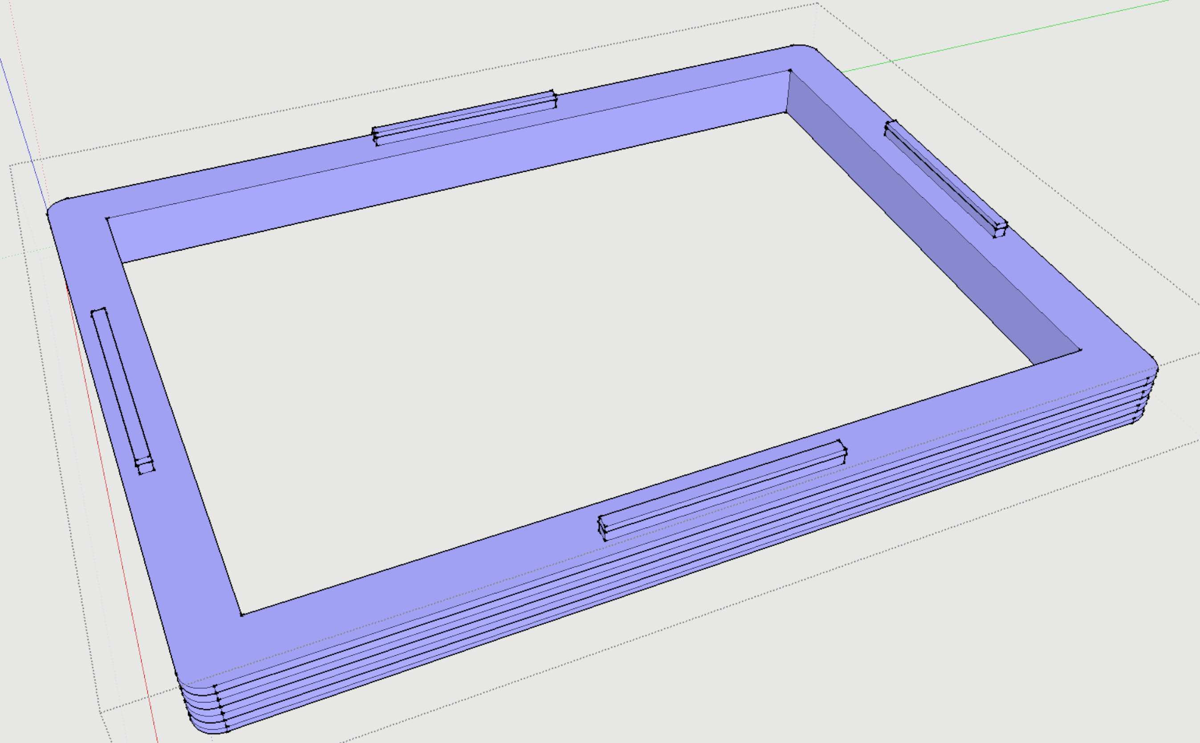Click the dotted bounding box corner at top
Screen dimensions: 1200x743
(817, 3)
